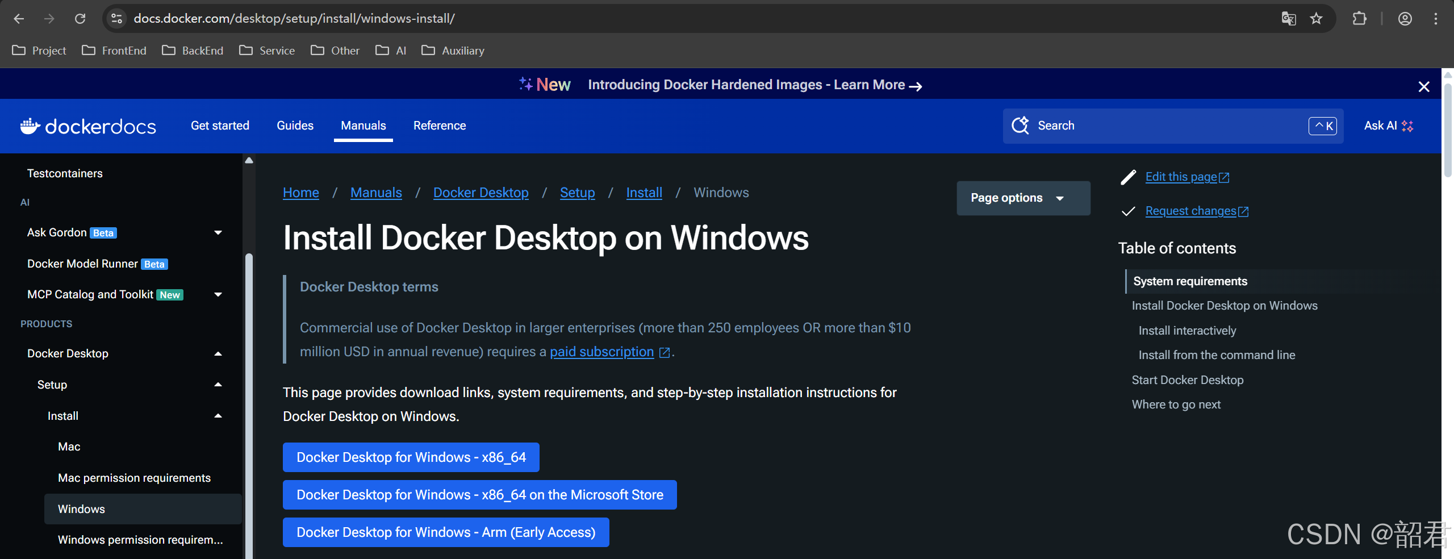Open the Project bookmarks folder
The height and width of the screenshot is (559, 1454).
[x=39, y=51]
